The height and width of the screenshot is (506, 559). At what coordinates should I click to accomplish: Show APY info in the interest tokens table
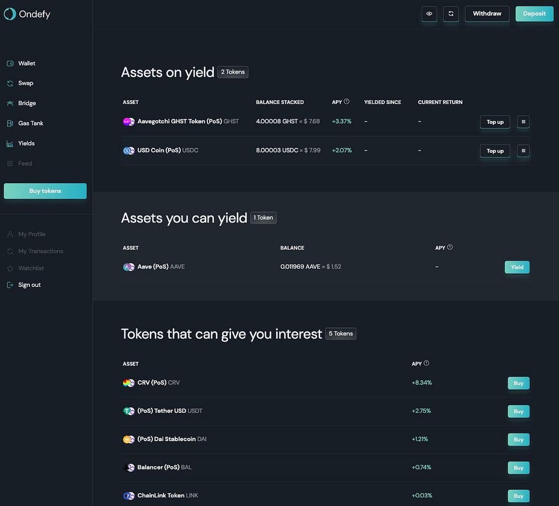[x=426, y=363]
